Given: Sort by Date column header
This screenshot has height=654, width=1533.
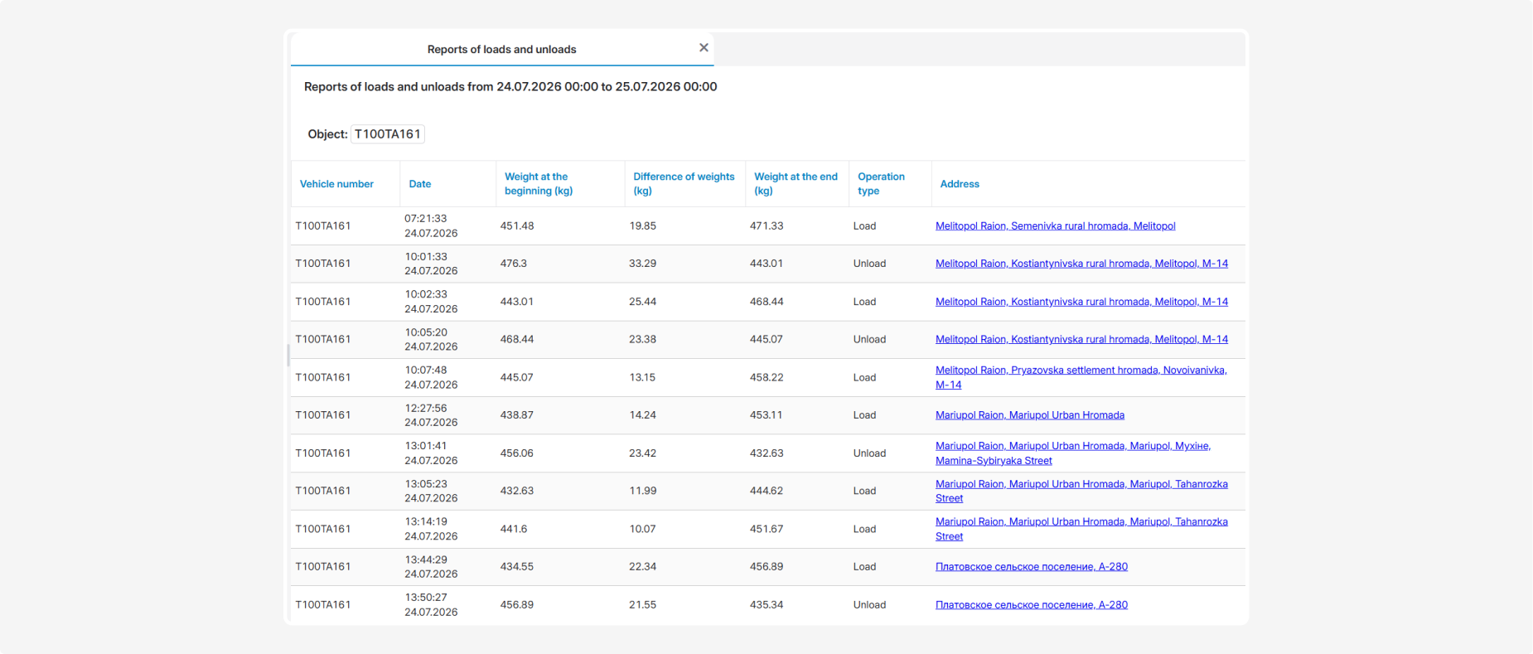Looking at the screenshot, I should click(420, 184).
